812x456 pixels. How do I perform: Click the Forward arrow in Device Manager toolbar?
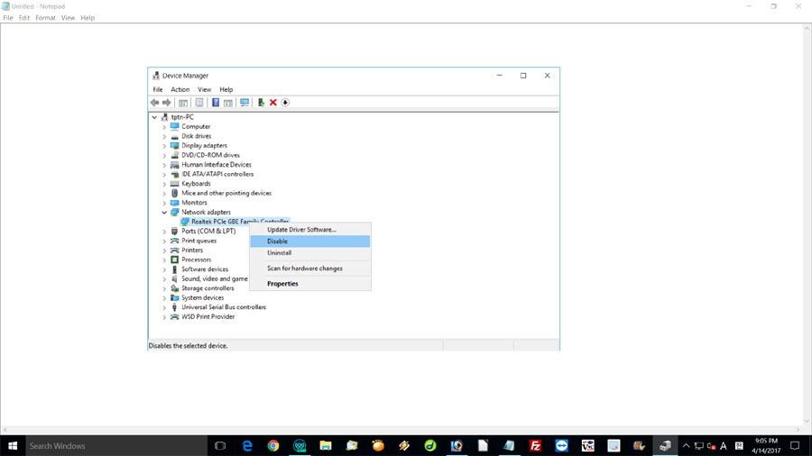pos(166,103)
